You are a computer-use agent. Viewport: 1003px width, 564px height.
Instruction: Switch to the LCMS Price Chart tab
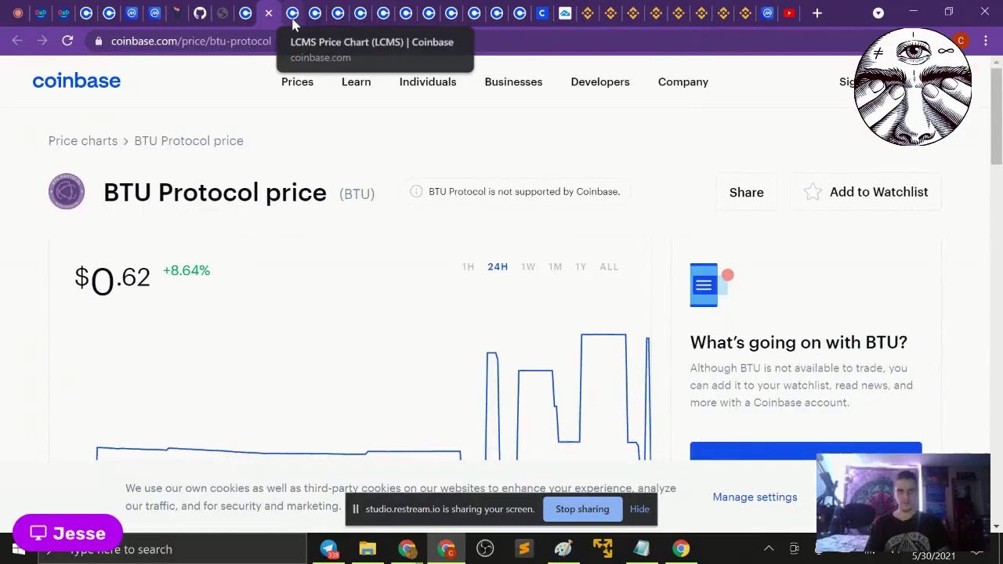292,13
